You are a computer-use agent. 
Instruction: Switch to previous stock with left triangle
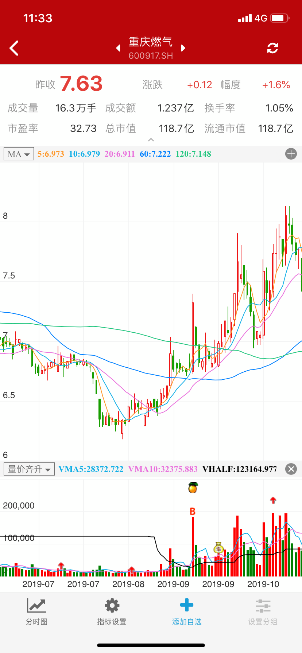click(x=118, y=48)
